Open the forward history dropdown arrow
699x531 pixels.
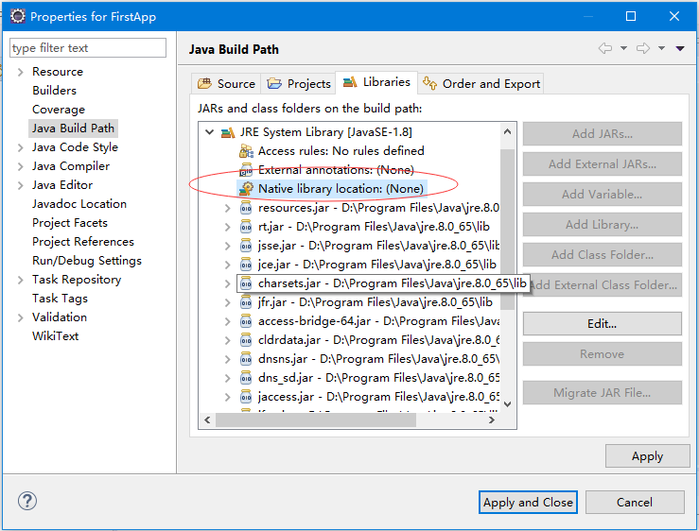661,48
